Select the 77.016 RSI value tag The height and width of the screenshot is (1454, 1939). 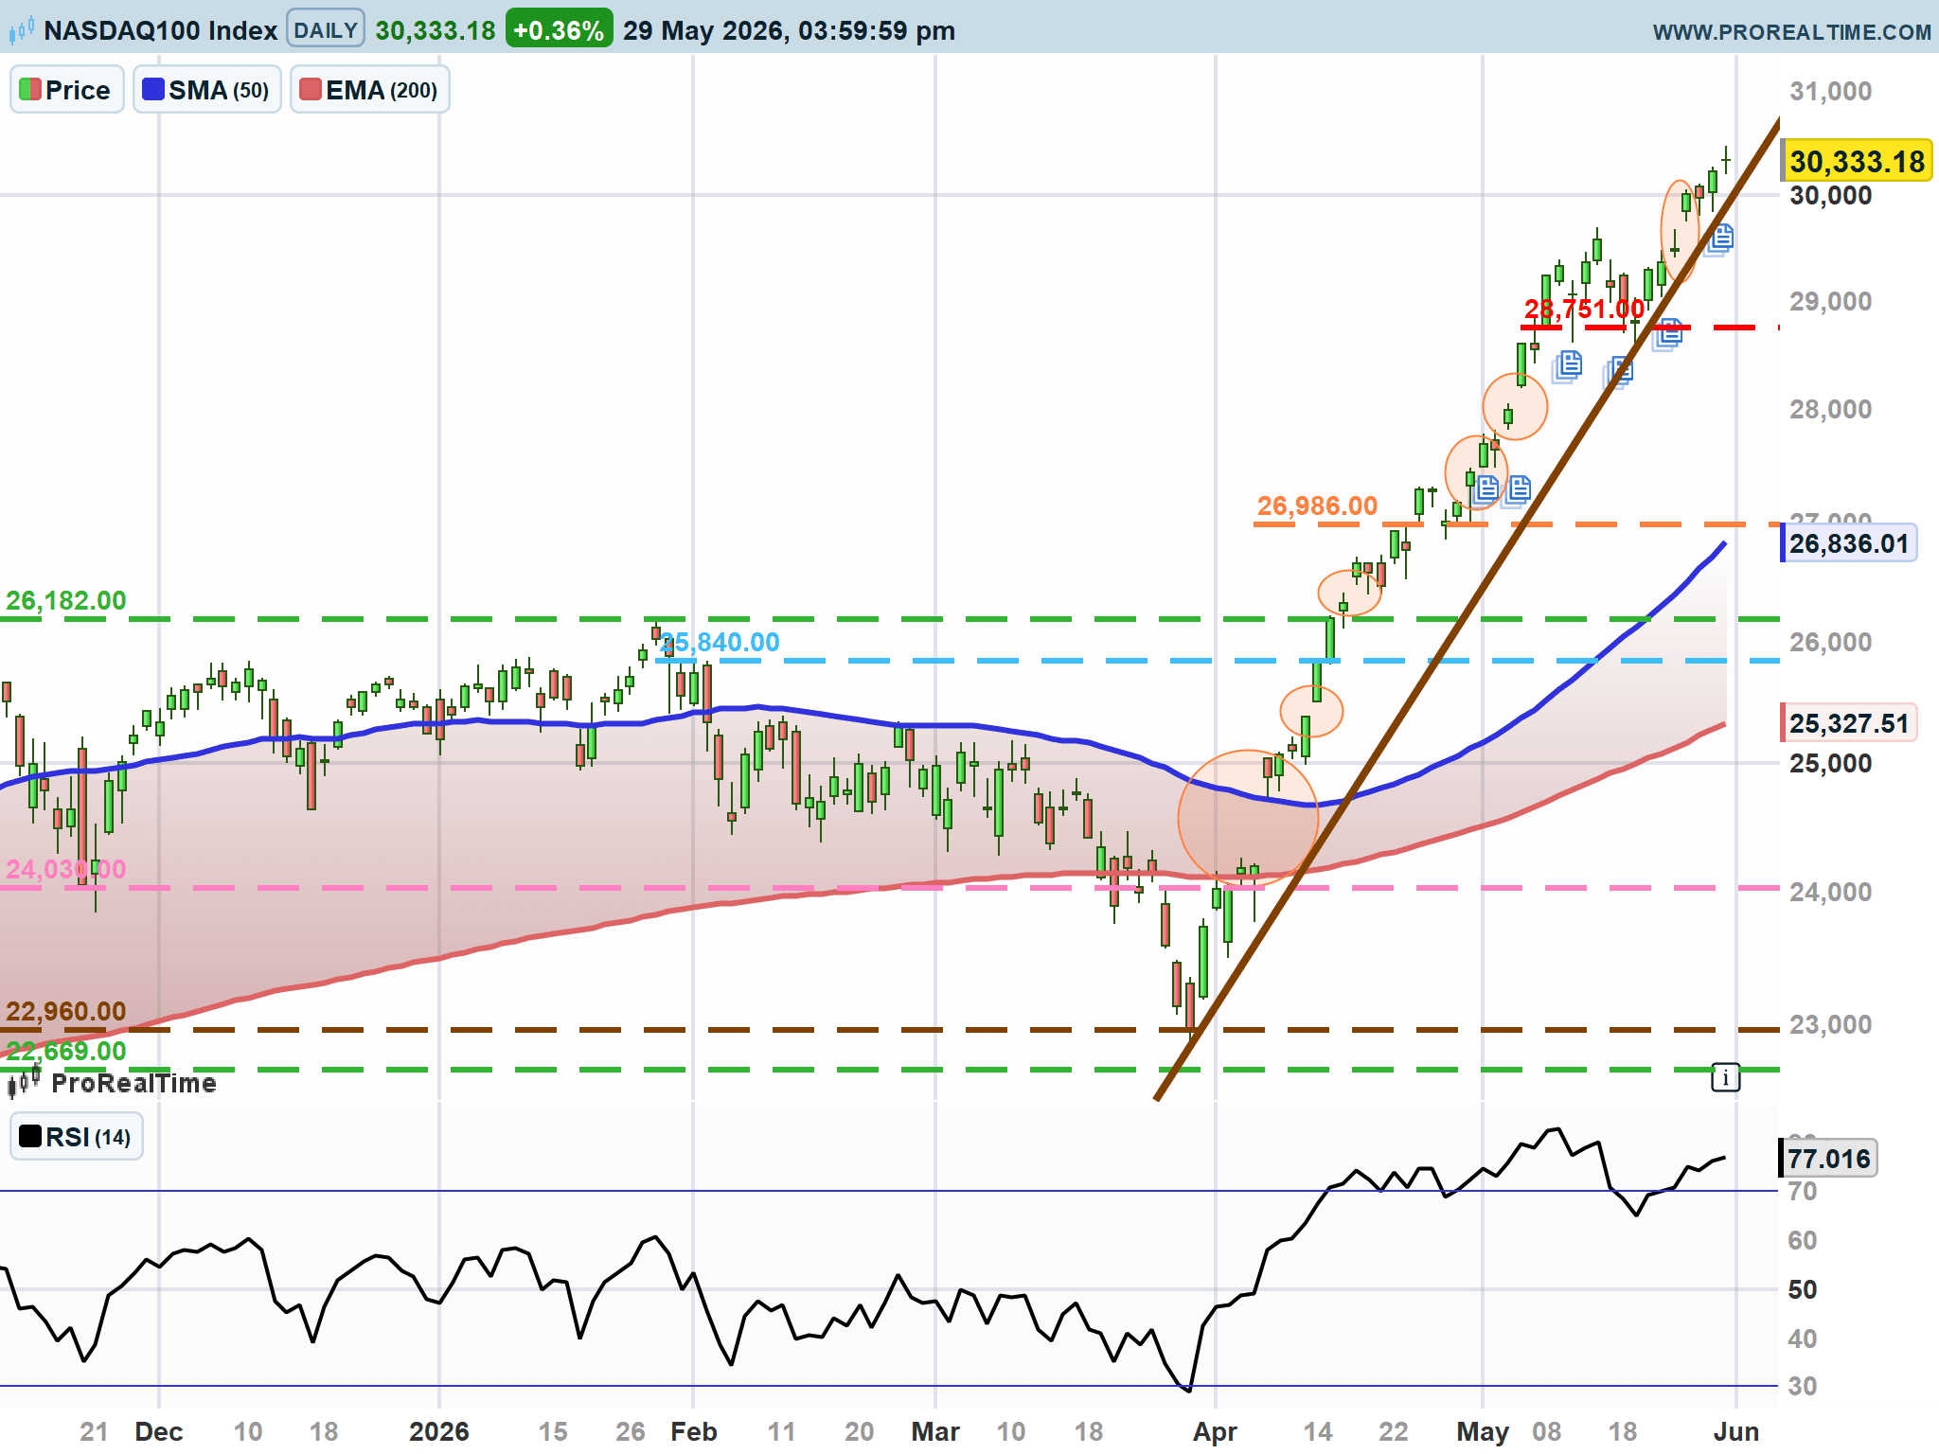tap(1829, 1158)
